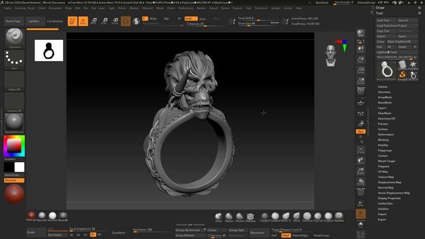Open the Document menu

point(55,8)
